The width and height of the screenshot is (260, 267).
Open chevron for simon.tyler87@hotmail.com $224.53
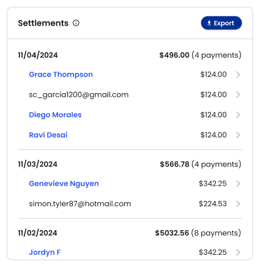point(238,204)
